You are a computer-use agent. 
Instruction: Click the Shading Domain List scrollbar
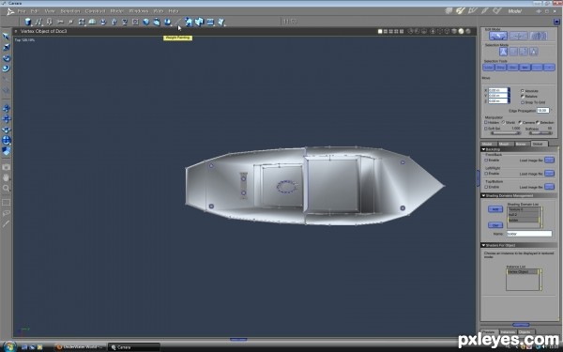[541, 217]
